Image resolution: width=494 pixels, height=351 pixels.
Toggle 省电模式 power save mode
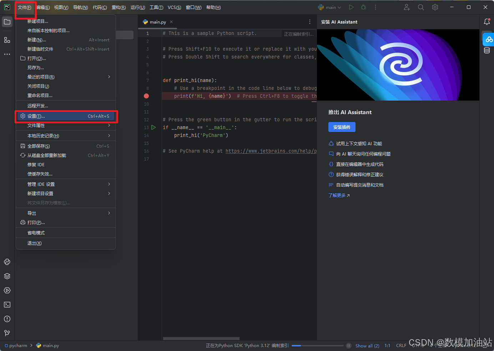tap(36, 233)
